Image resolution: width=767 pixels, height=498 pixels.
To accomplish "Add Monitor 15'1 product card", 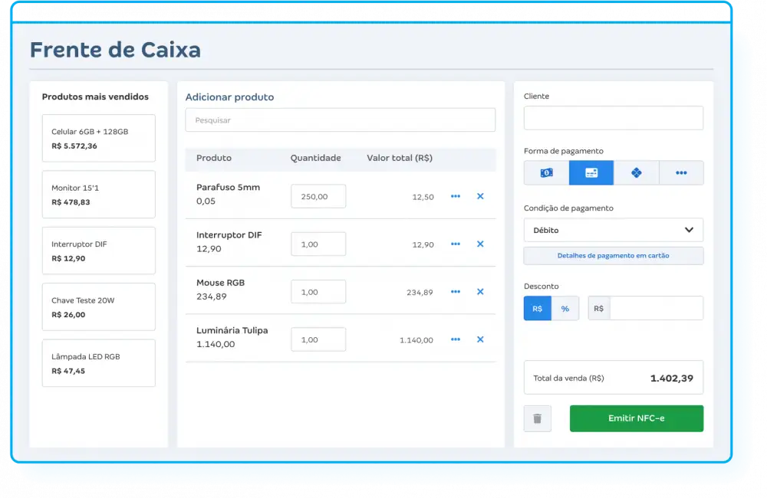I will (x=99, y=195).
